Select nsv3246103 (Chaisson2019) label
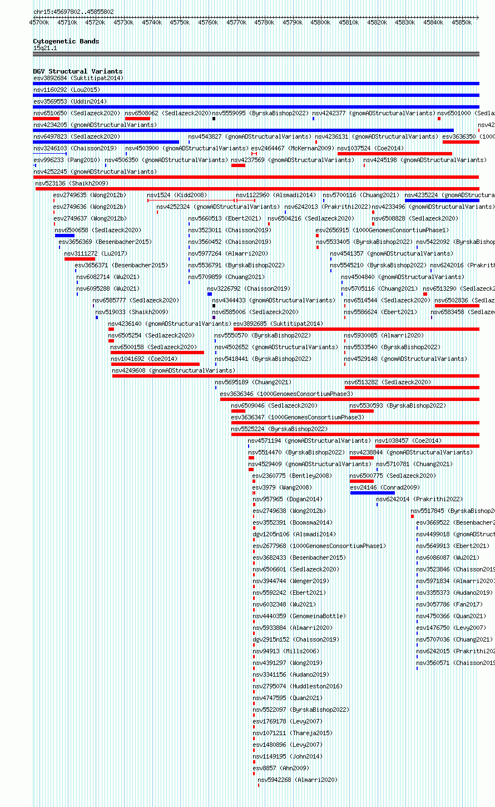495x807 pixels. click(75, 148)
